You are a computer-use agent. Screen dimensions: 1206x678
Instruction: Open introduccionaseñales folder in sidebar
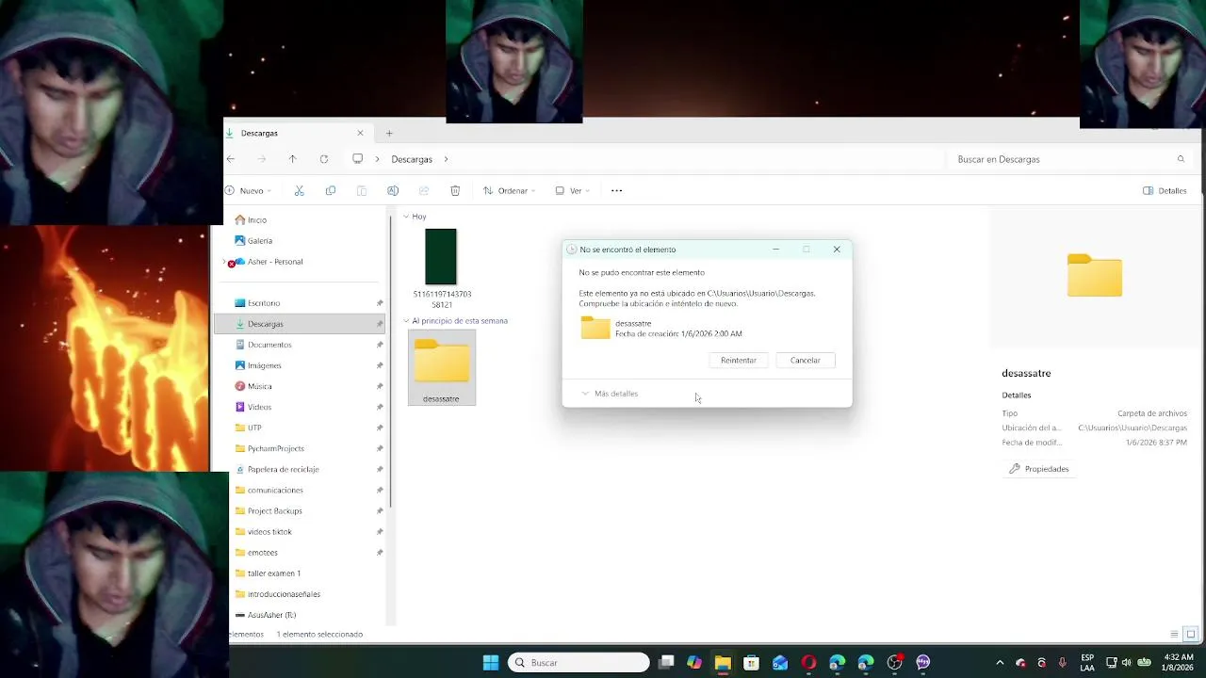(x=284, y=594)
